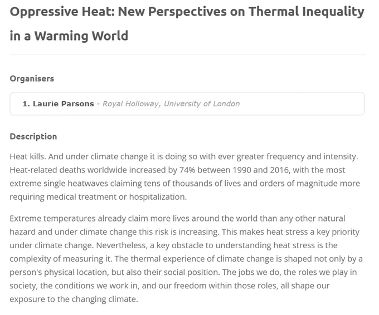This screenshot has height=315, width=379.
Task: Click the horizontal divider under the title
Action: tap(187, 55)
